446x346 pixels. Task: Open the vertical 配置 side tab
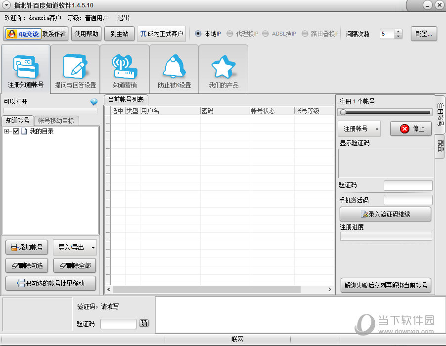[440, 146]
